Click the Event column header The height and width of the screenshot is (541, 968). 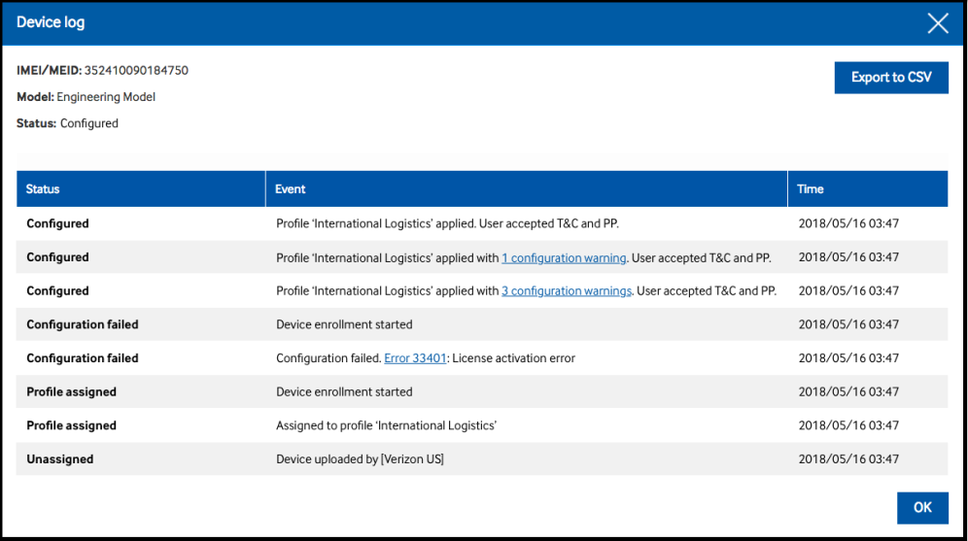[x=527, y=188]
